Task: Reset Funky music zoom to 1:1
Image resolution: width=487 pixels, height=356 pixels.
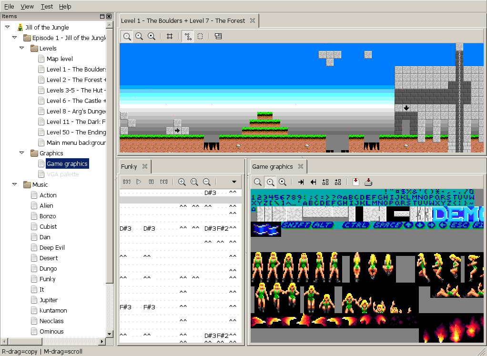Action: [x=194, y=182]
